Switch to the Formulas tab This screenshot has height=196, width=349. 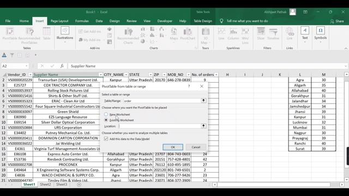[82, 21]
